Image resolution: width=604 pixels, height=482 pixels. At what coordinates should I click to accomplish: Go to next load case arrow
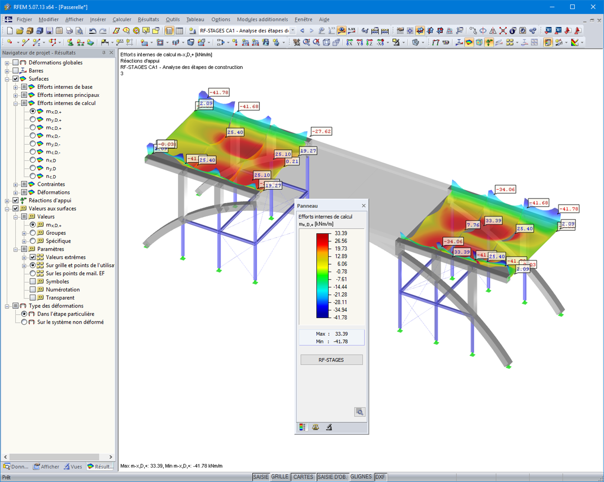click(x=311, y=31)
